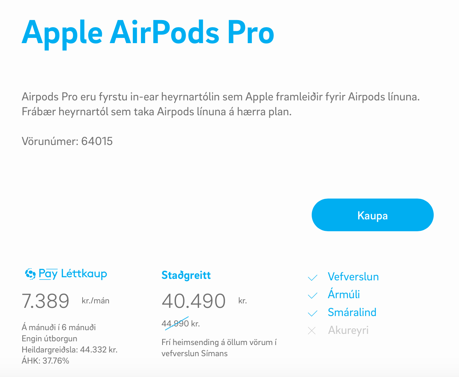Click the Apple AirPods Pro title
459x377 pixels.
click(x=148, y=33)
